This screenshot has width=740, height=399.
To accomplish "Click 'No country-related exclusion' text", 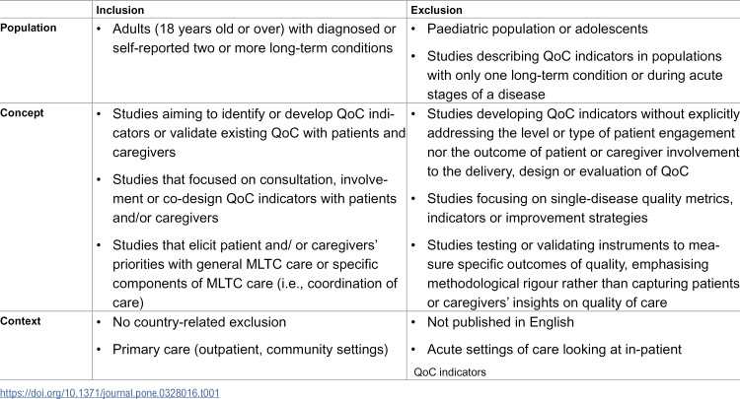I will point(199,322).
